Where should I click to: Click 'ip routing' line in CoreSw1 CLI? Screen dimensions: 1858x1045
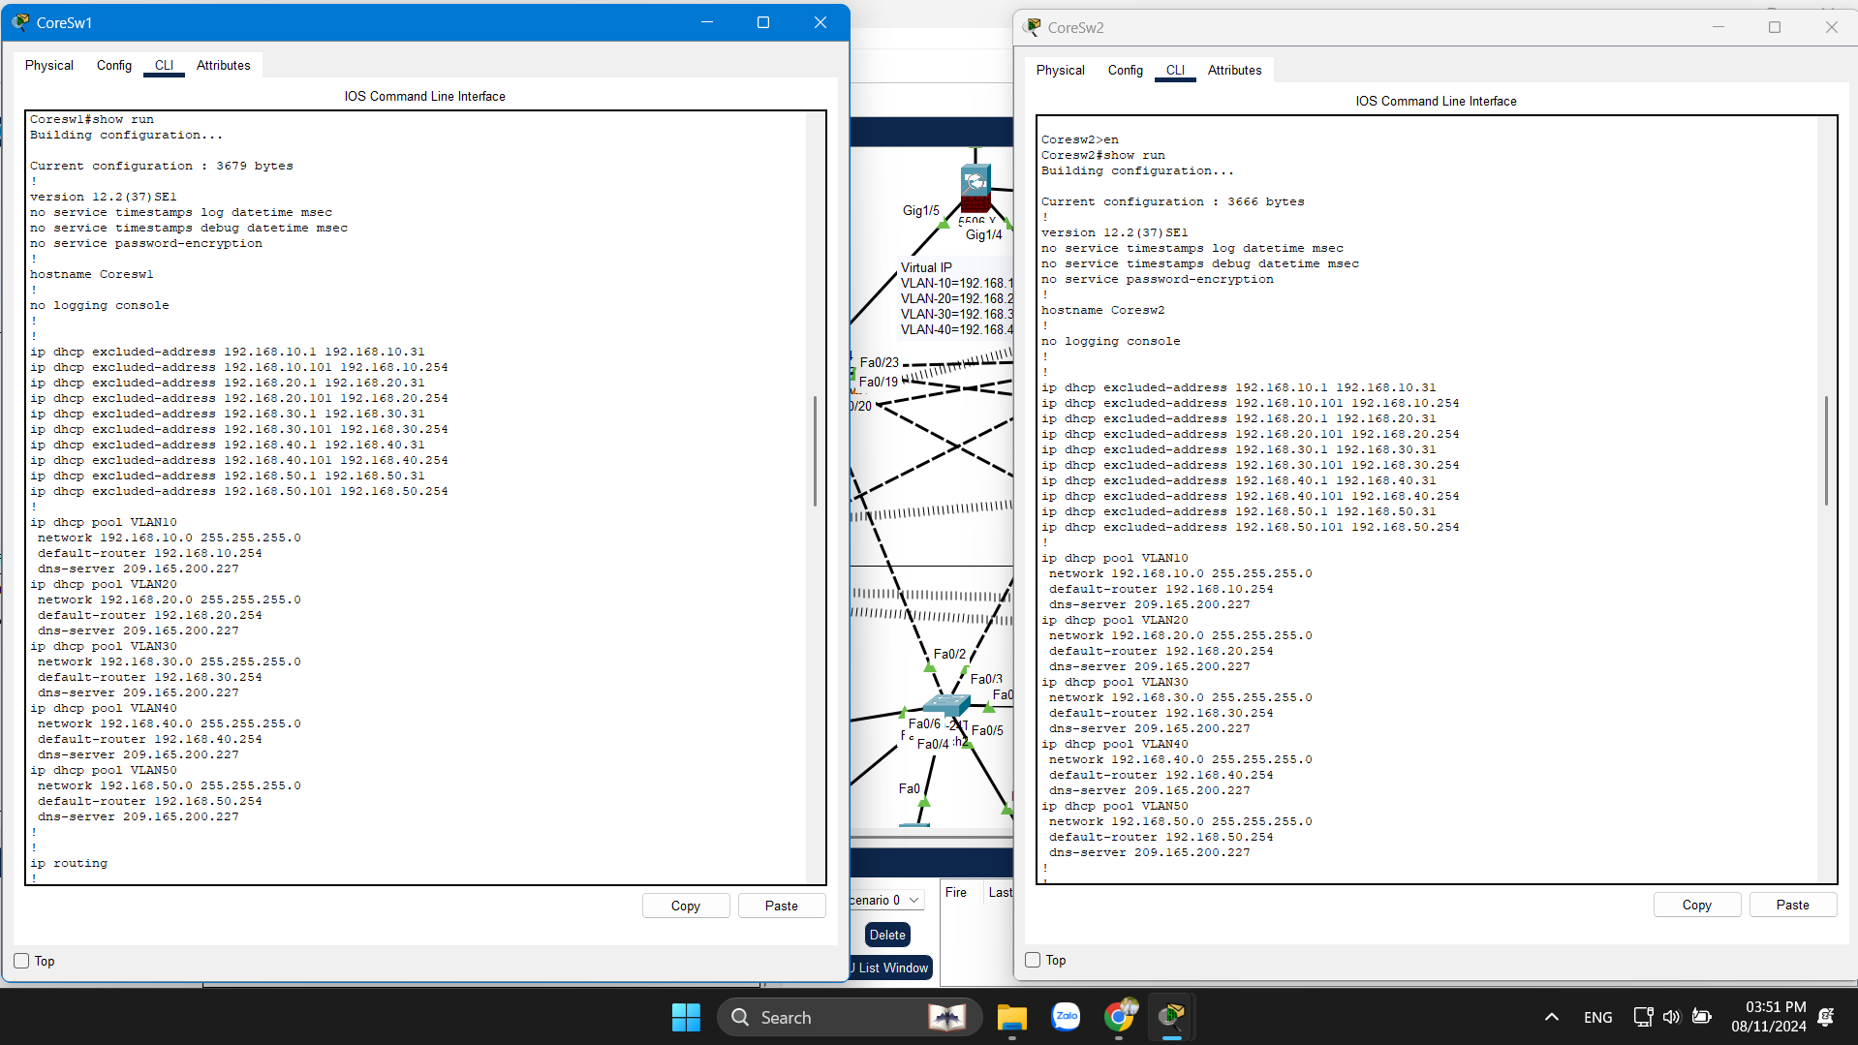click(x=69, y=863)
